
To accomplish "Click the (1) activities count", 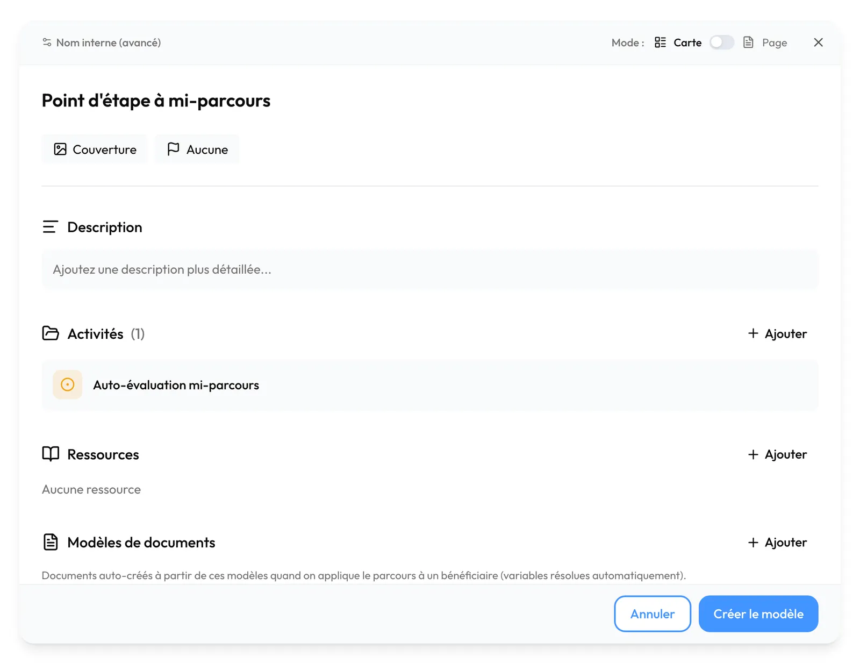I will pyautogui.click(x=138, y=334).
